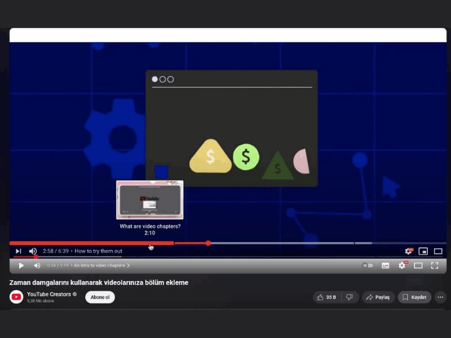Click the "What are video chapters?" preview thumbnail
This screenshot has height=338, width=451.
pyautogui.click(x=149, y=200)
